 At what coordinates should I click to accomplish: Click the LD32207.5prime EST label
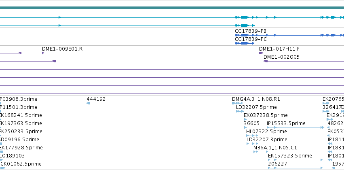tap(256, 107)
